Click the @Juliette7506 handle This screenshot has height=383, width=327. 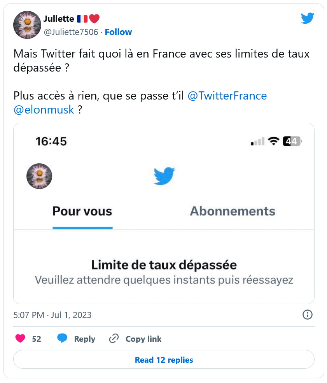(x=71, y=32)
